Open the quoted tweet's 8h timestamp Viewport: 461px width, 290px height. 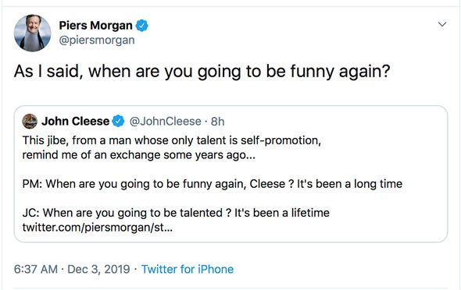pos(218,122)
